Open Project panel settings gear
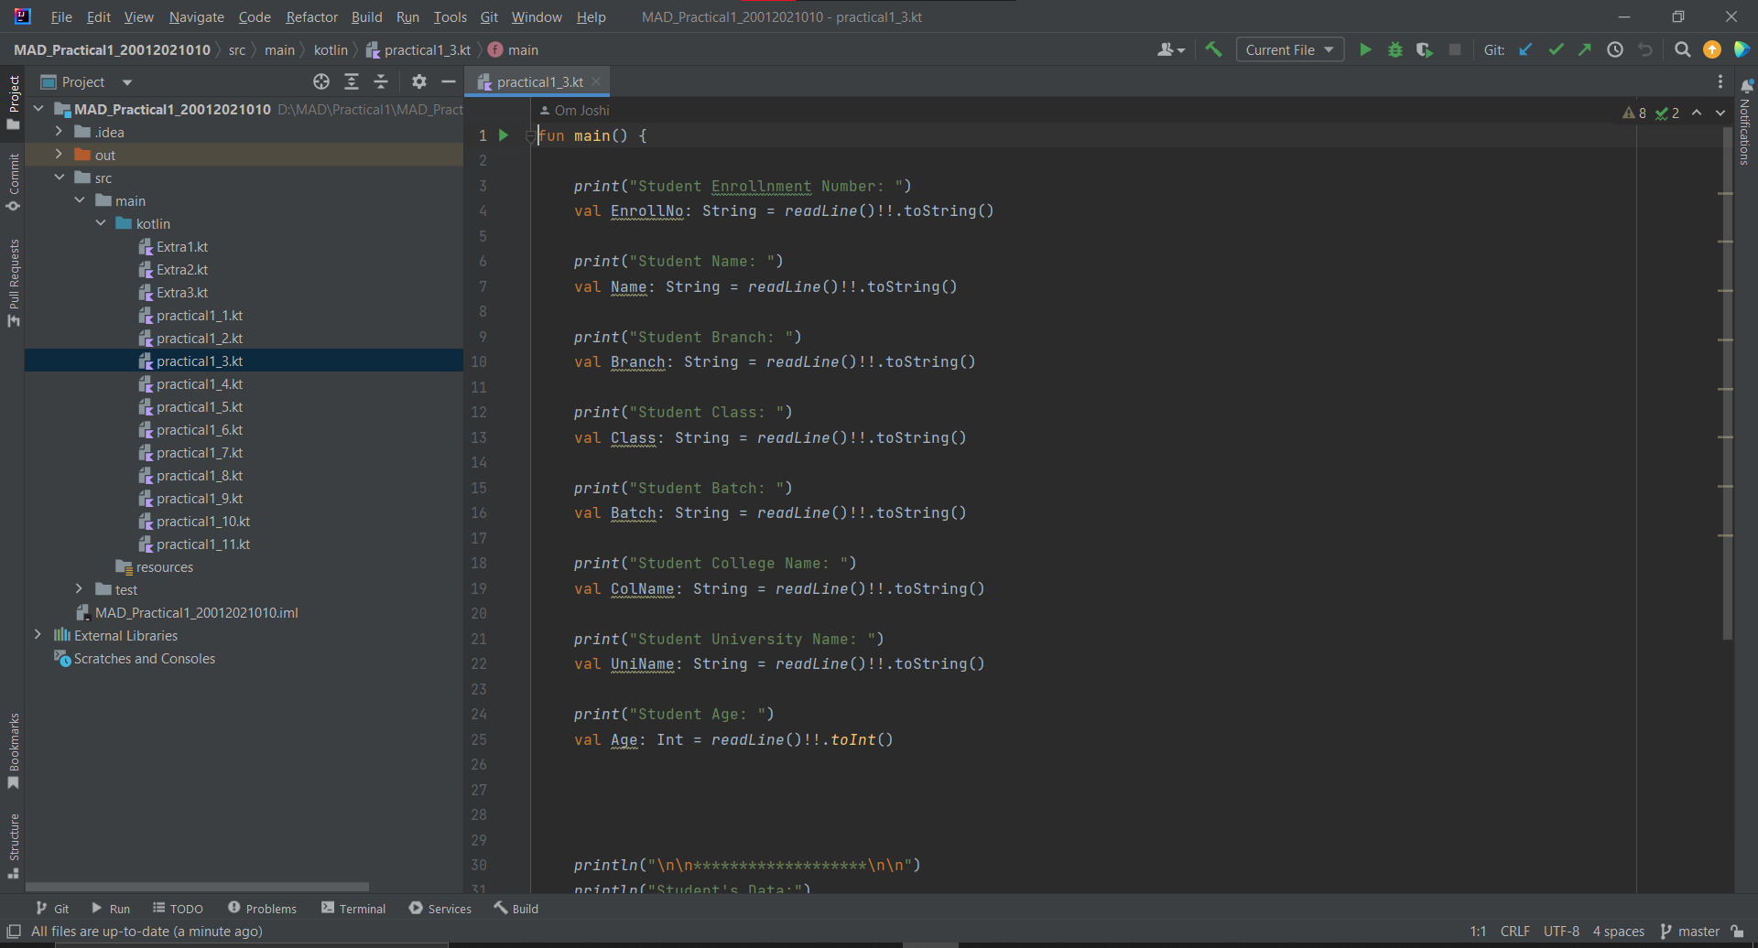Image resolution: width=1758 pixels, height=948 pixels. pos(419,82)
